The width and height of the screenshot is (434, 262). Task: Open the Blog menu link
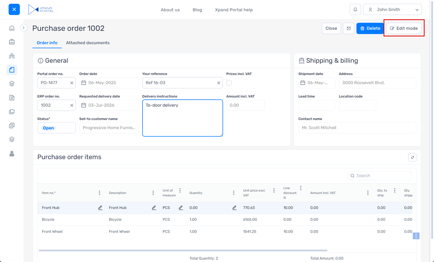pyautogui.click(x=197, y=10)
